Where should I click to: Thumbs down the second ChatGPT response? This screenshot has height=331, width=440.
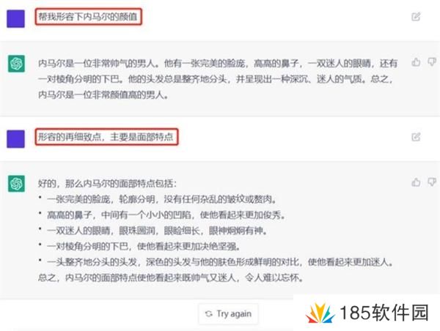[x=432, y=182]
